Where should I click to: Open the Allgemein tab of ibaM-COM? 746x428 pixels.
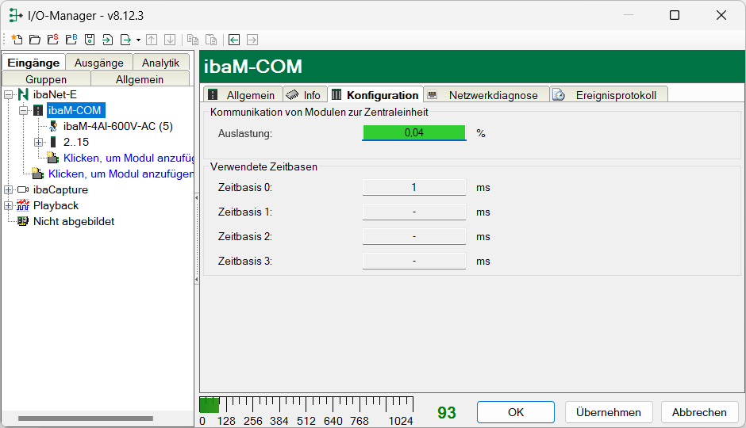tap(243, 94)
